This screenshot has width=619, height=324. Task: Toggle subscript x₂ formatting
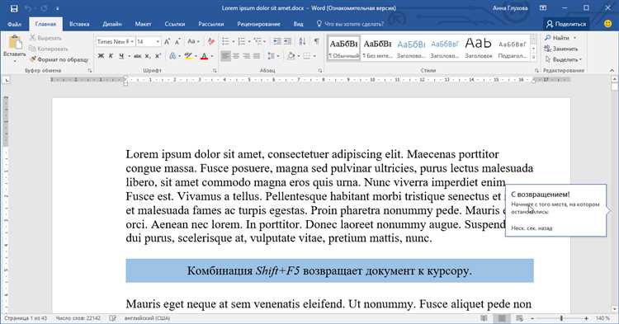(x=147, y=56)
